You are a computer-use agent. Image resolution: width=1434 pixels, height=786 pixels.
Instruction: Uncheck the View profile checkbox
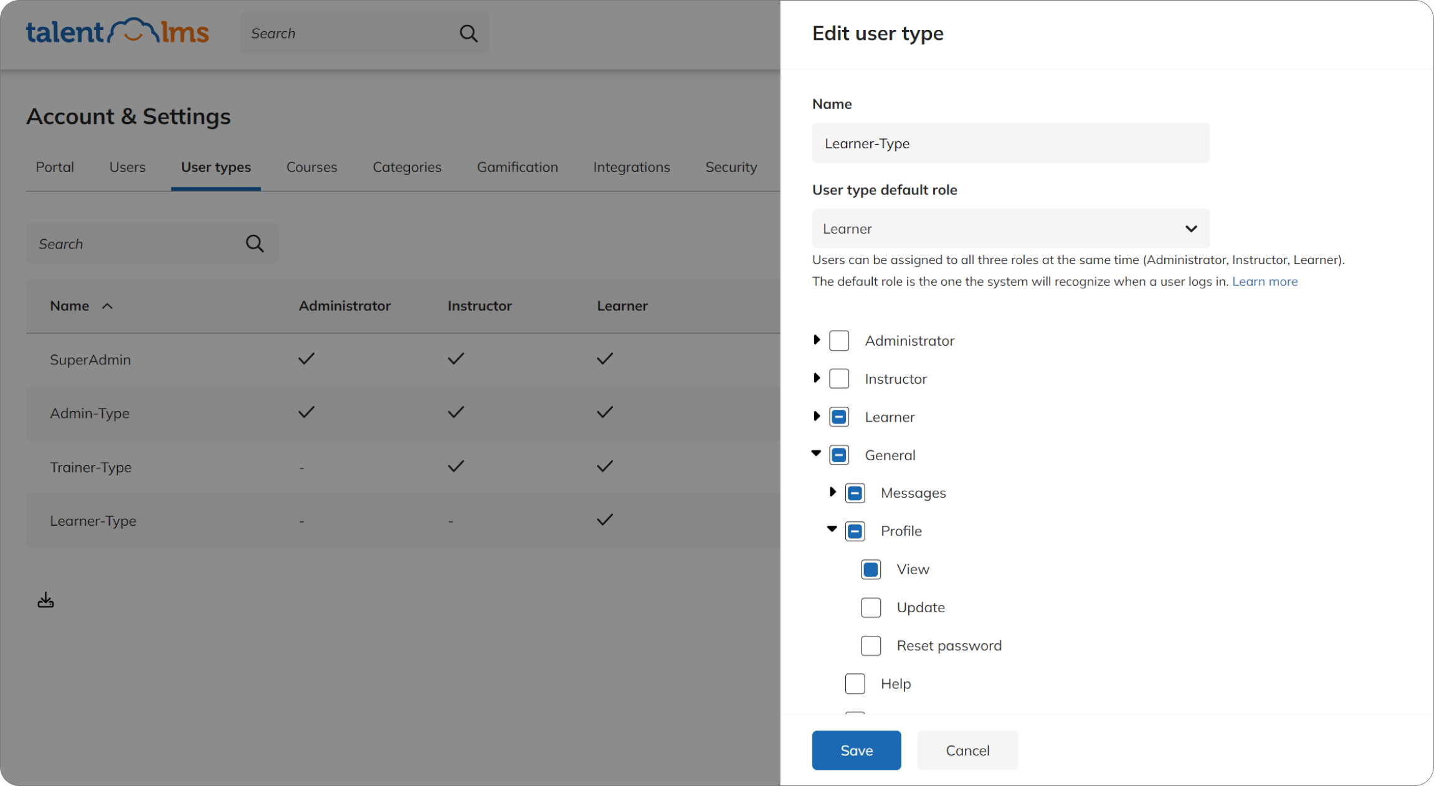(871, 569)
